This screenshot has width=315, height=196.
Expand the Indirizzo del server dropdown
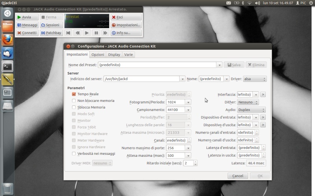click(182, 79)
